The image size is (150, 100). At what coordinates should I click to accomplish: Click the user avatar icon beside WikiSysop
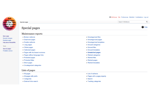[x=110, y=17]
